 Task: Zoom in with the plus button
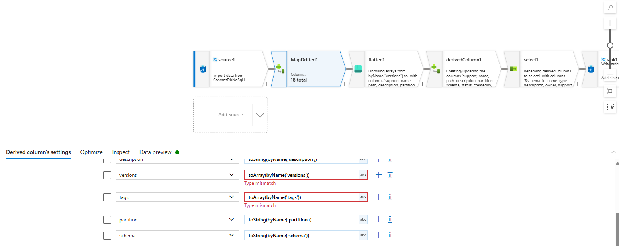[610, 23]
